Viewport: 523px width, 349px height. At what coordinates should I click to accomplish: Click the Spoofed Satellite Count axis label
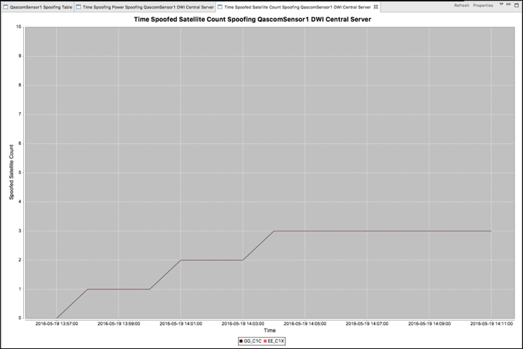[11, 172]
